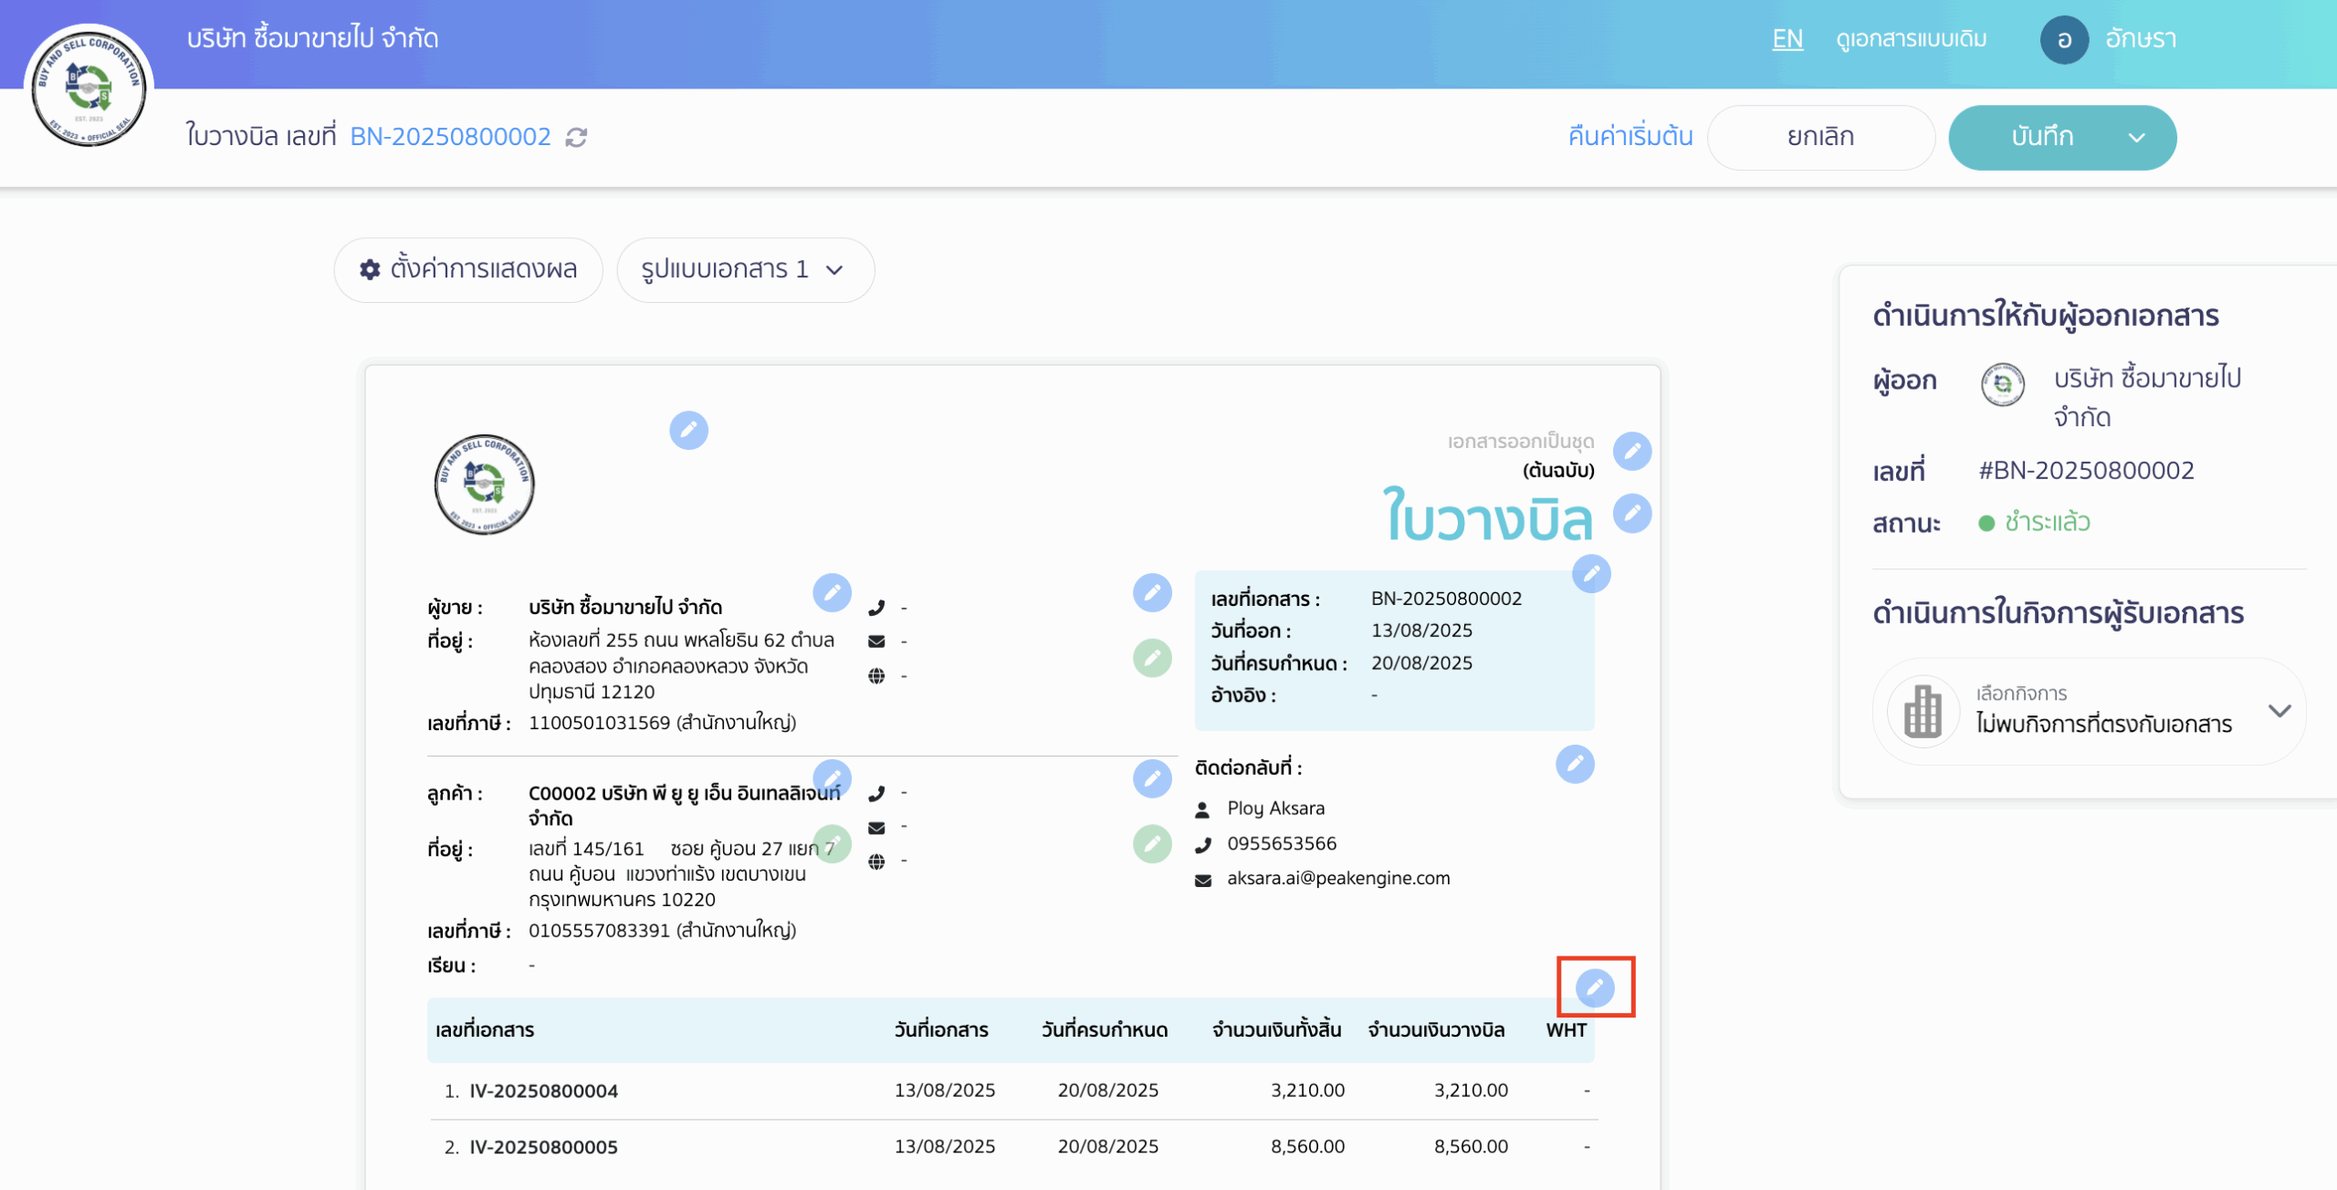The width and height of the screenshot is (2337, 1190).
Task: Click the ยกเลิก cancel button
Action: pos(1820,138)
